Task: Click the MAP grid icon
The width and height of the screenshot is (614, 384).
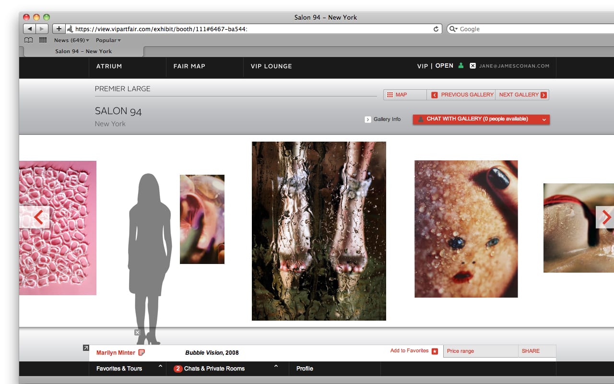Action: click(x=390, y=95)
